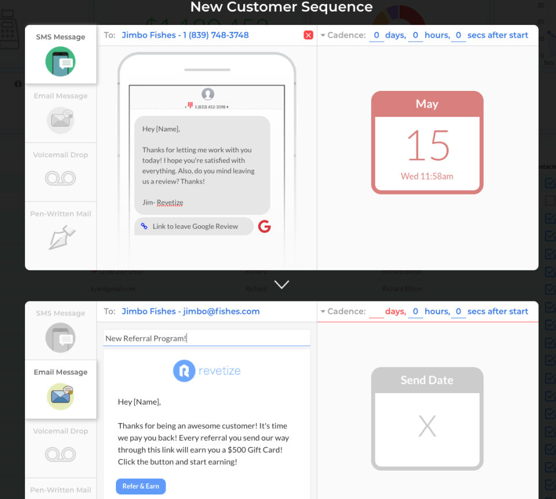The image size is (556, 499).
Task: Click the Refer & Earn button
Action: click(141, 486)
